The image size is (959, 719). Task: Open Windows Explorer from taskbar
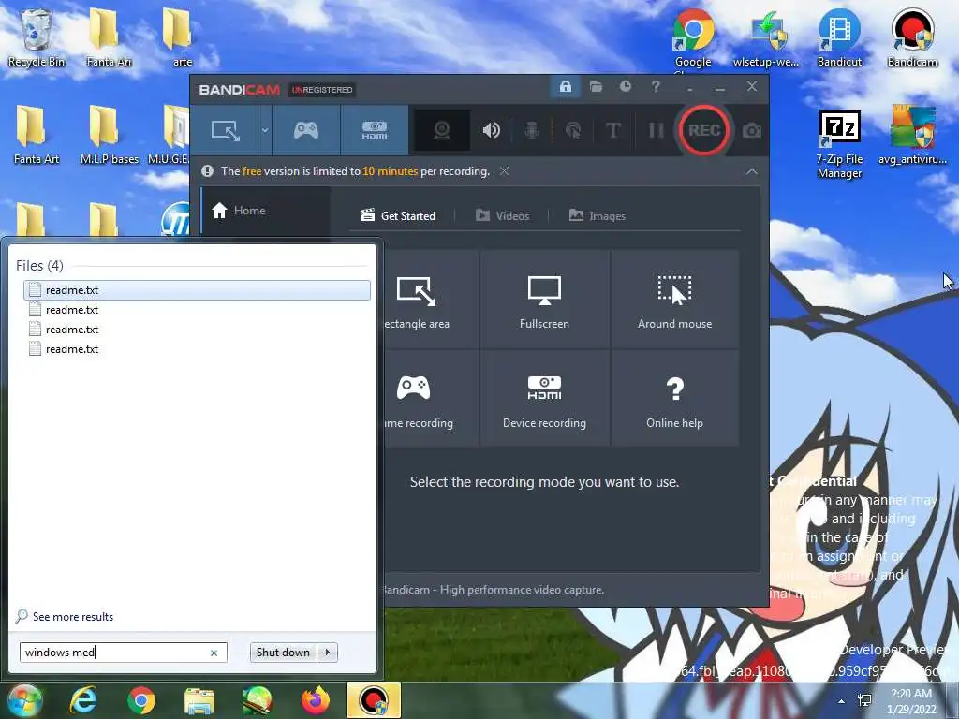tap(199, 700)
